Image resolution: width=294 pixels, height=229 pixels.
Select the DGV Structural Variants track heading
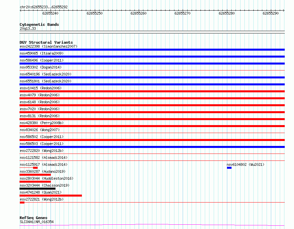click(46, 42)
